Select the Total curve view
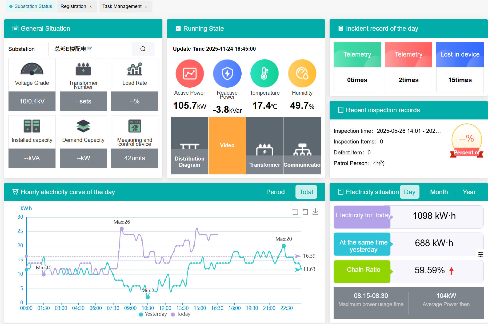488x324 pixels. coord(306,192)
